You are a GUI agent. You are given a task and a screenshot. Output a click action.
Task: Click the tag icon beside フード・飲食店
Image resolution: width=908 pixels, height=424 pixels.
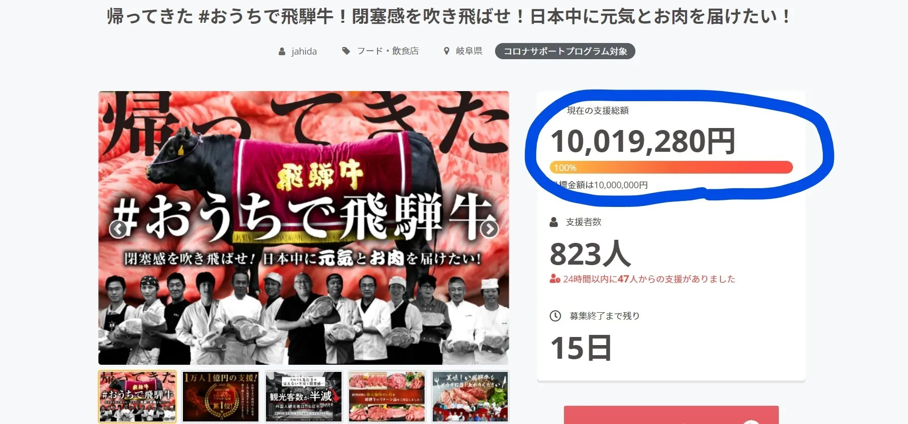[x=346, y=51]
